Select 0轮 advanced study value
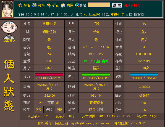 (x=59, y=109)
